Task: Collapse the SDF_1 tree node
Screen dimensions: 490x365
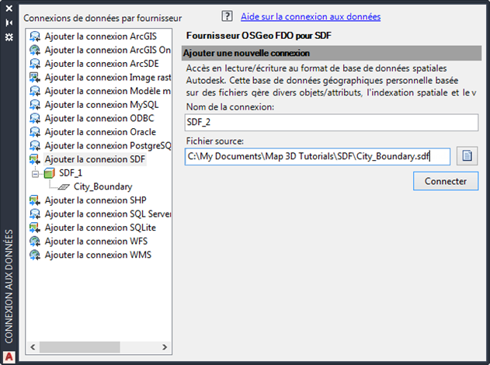Action: [x=35, y=173]
